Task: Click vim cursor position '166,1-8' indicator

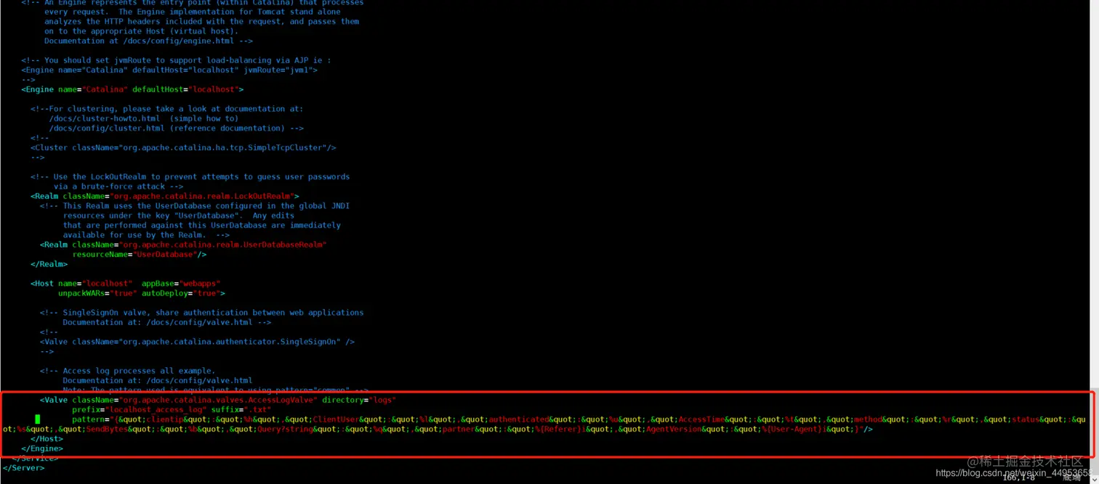Action: 1018,477
